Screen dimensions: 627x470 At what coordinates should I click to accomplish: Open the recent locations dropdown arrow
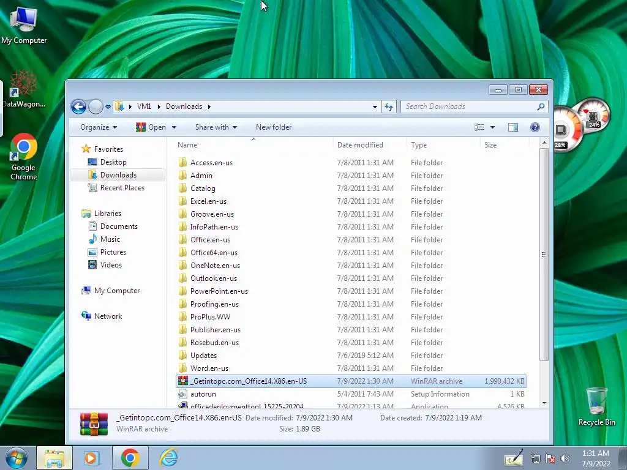(x=108, y=106)
